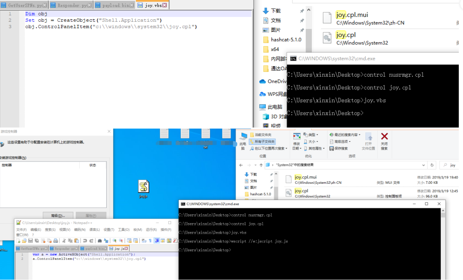Open 类型 dropdown in Explorer ribbon
Screen dimensions: 463x280
pyautogui.click(x=311, y=135)
